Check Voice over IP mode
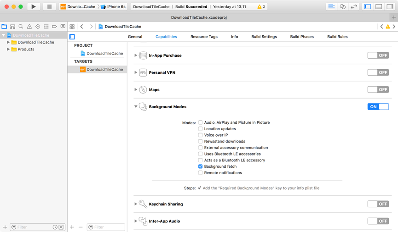This screenshot has width=398, height=232. [x=200, y=135]
